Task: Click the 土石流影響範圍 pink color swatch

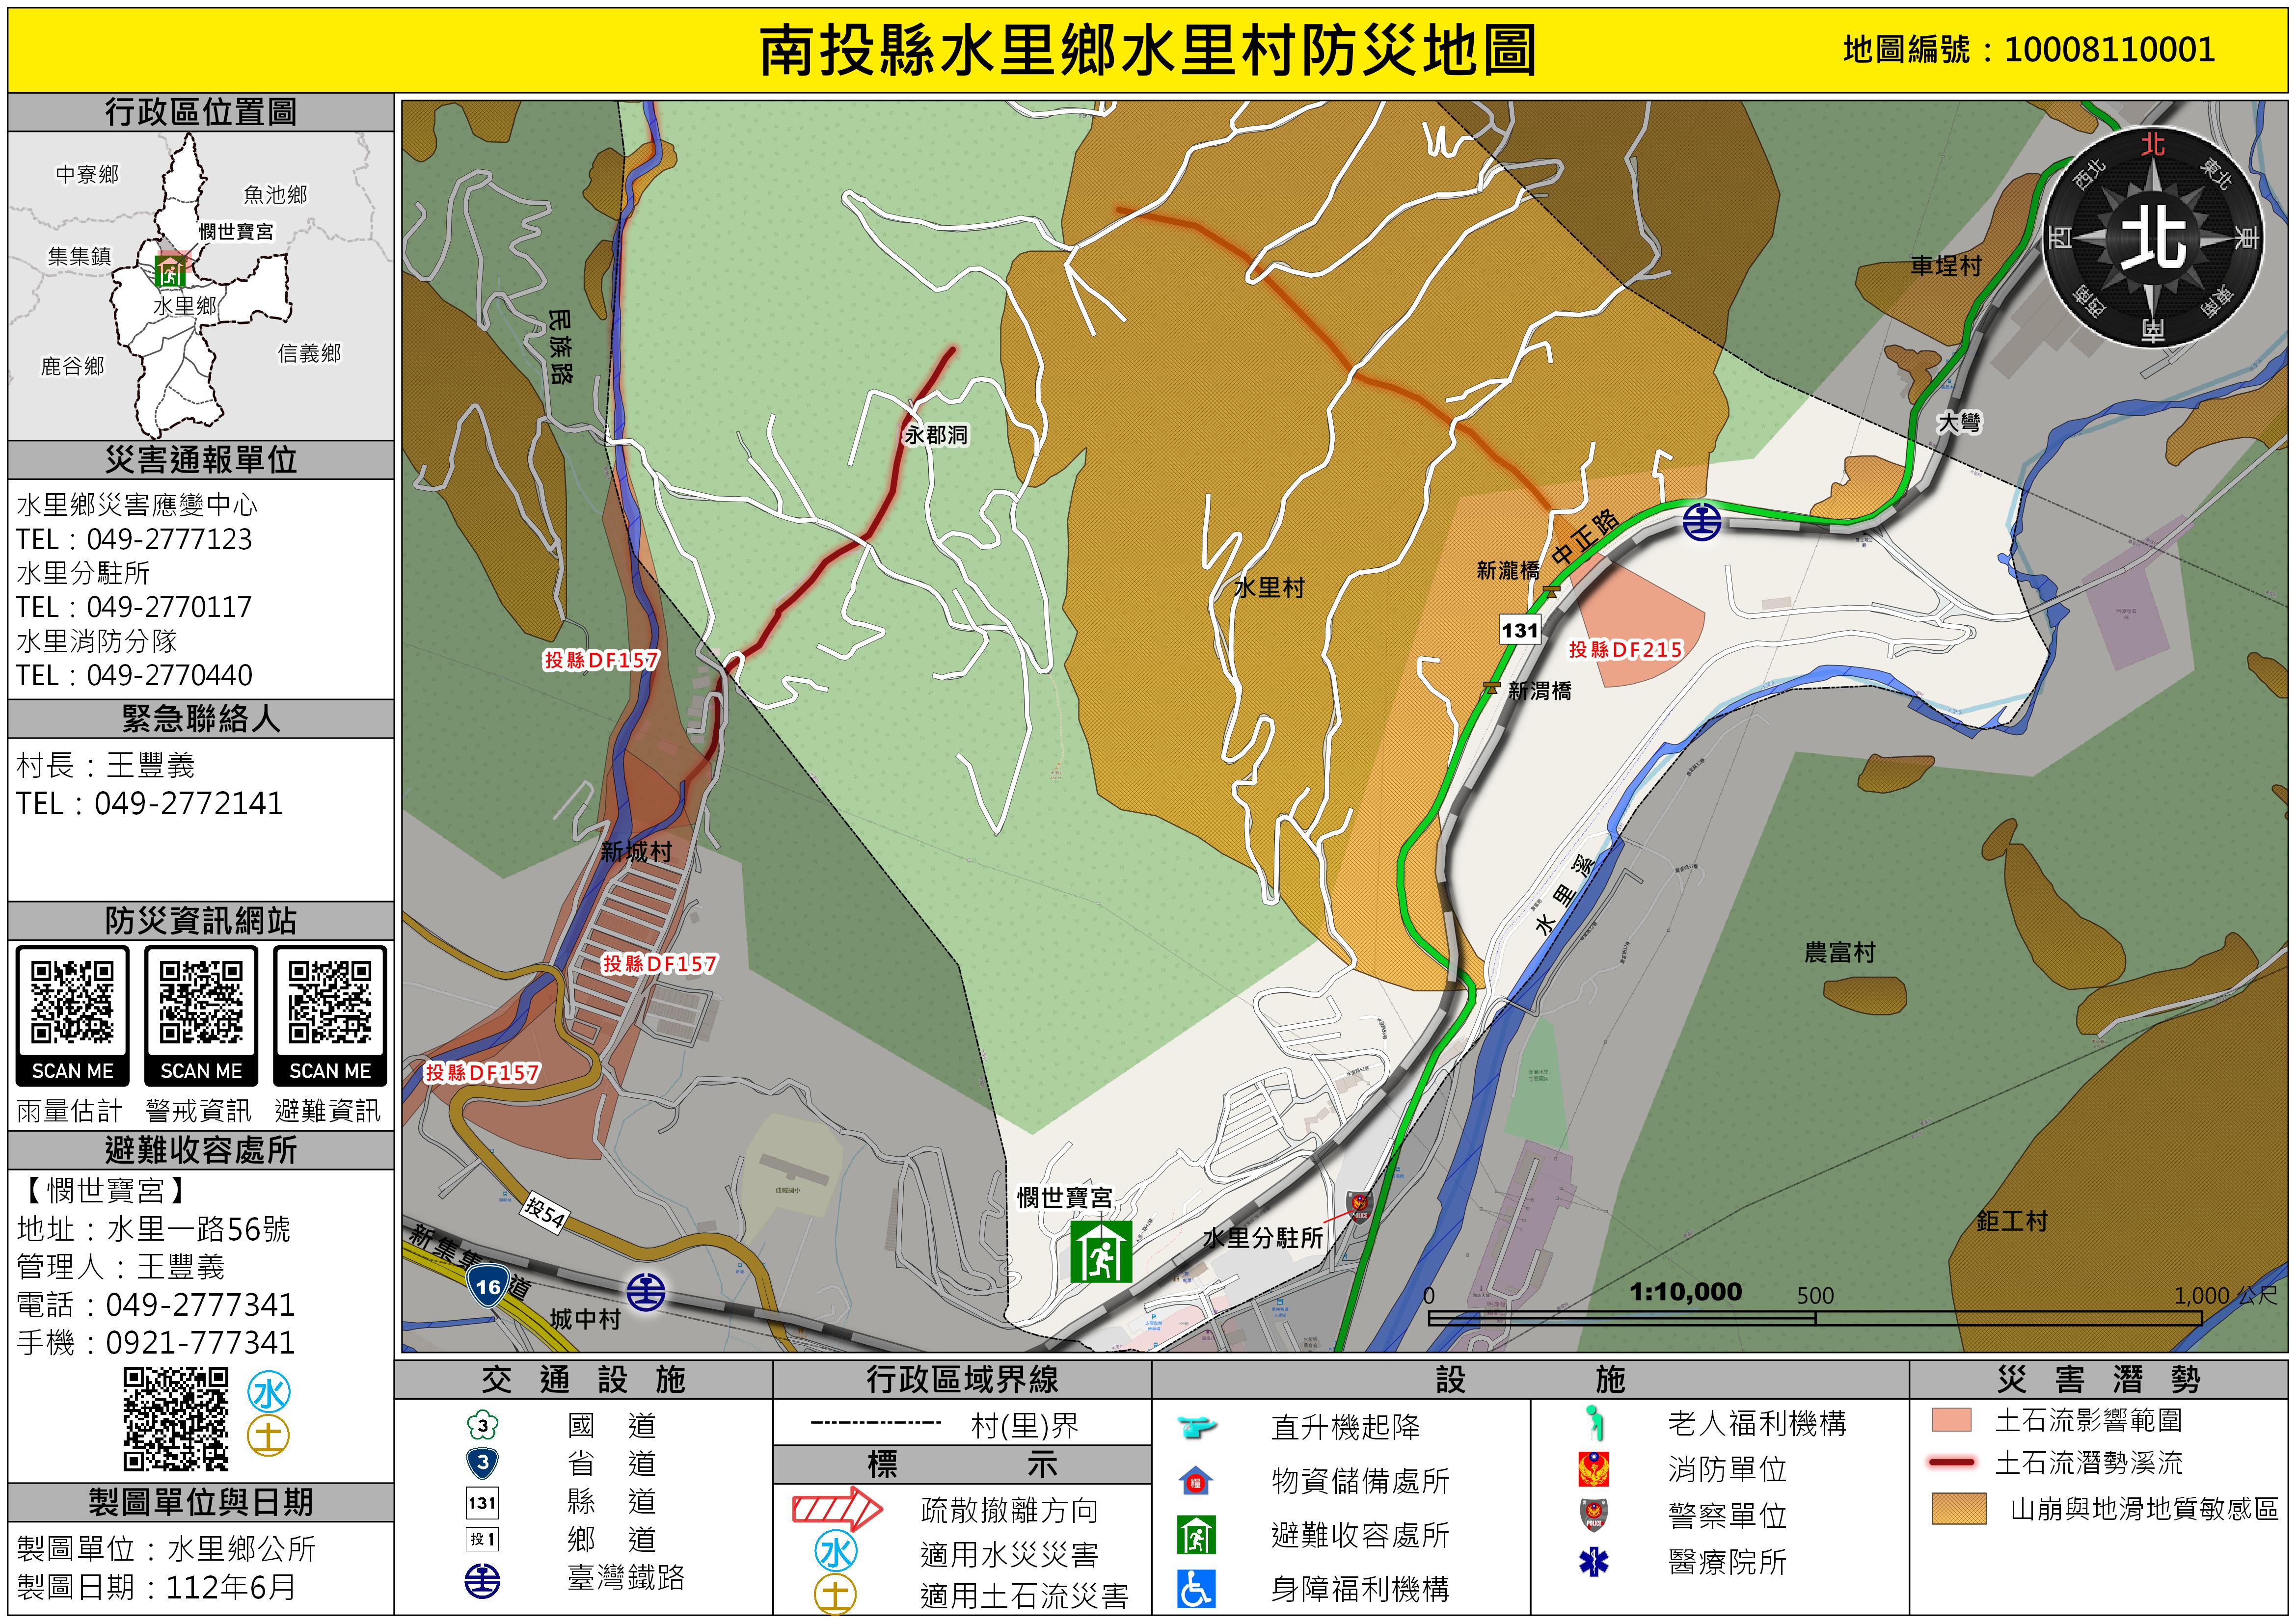Action: tap(1951, 1420)
